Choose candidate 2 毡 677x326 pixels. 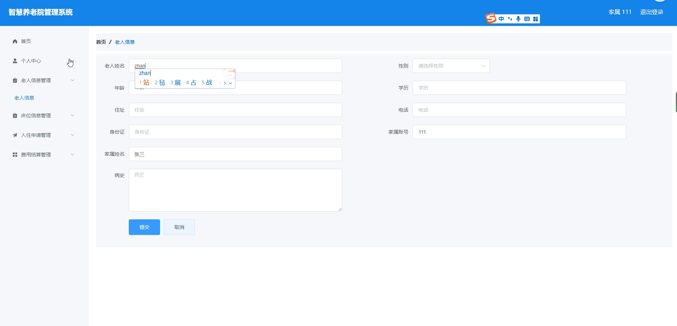(160, 83)
